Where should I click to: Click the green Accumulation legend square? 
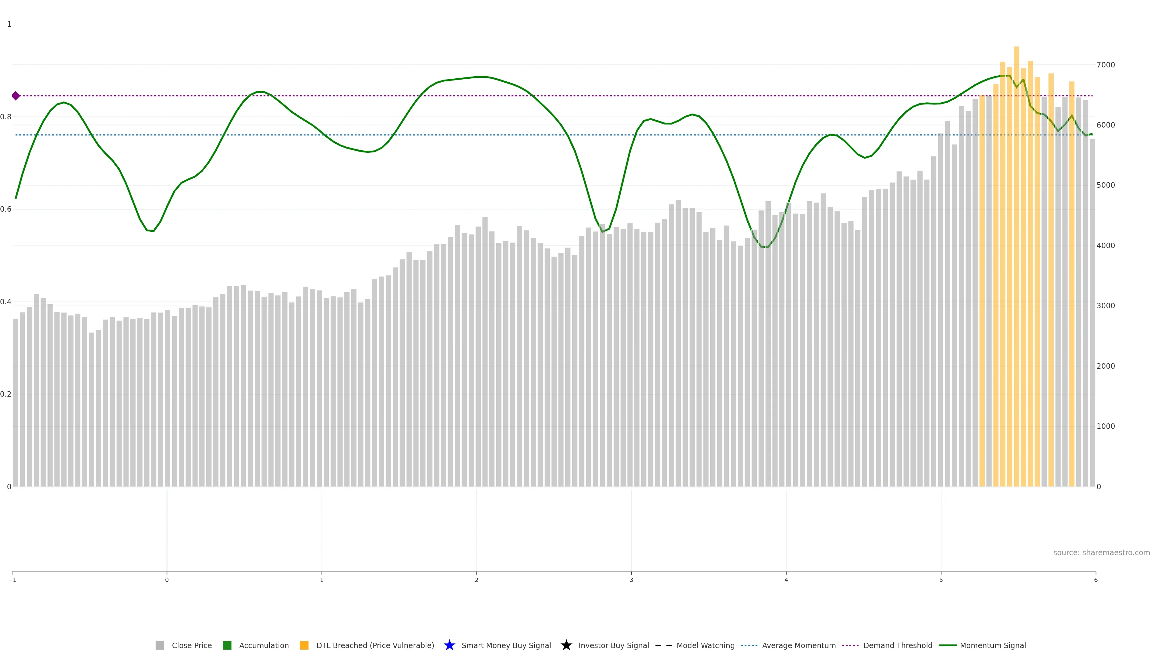227,645
